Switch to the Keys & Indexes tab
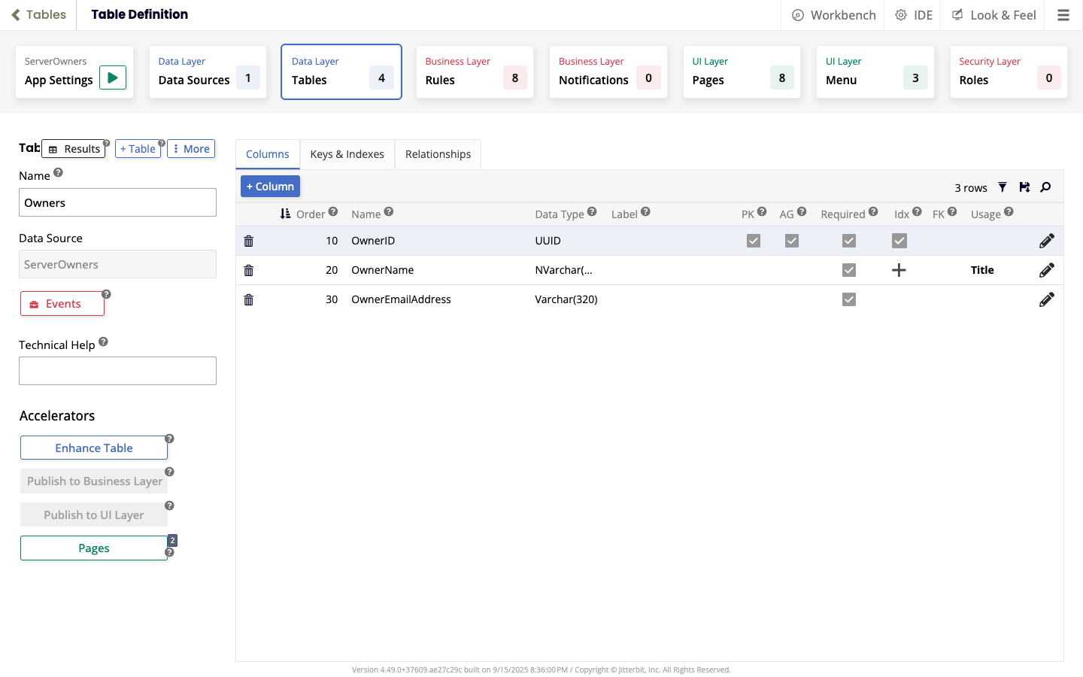Image resolution: width=1083 pixels, height=677 pixels. (x=347, y=154)
